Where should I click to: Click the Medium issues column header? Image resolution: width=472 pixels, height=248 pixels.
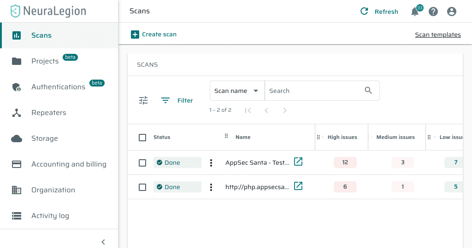[395, 137]
